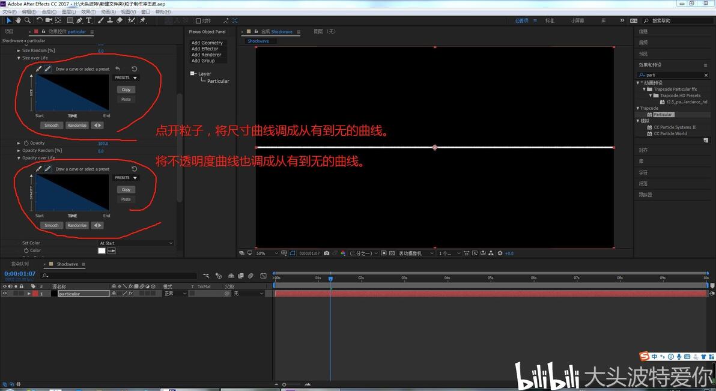
Task: Toggle the snapping checkbox in toolbar
Action: coord(198,20)
